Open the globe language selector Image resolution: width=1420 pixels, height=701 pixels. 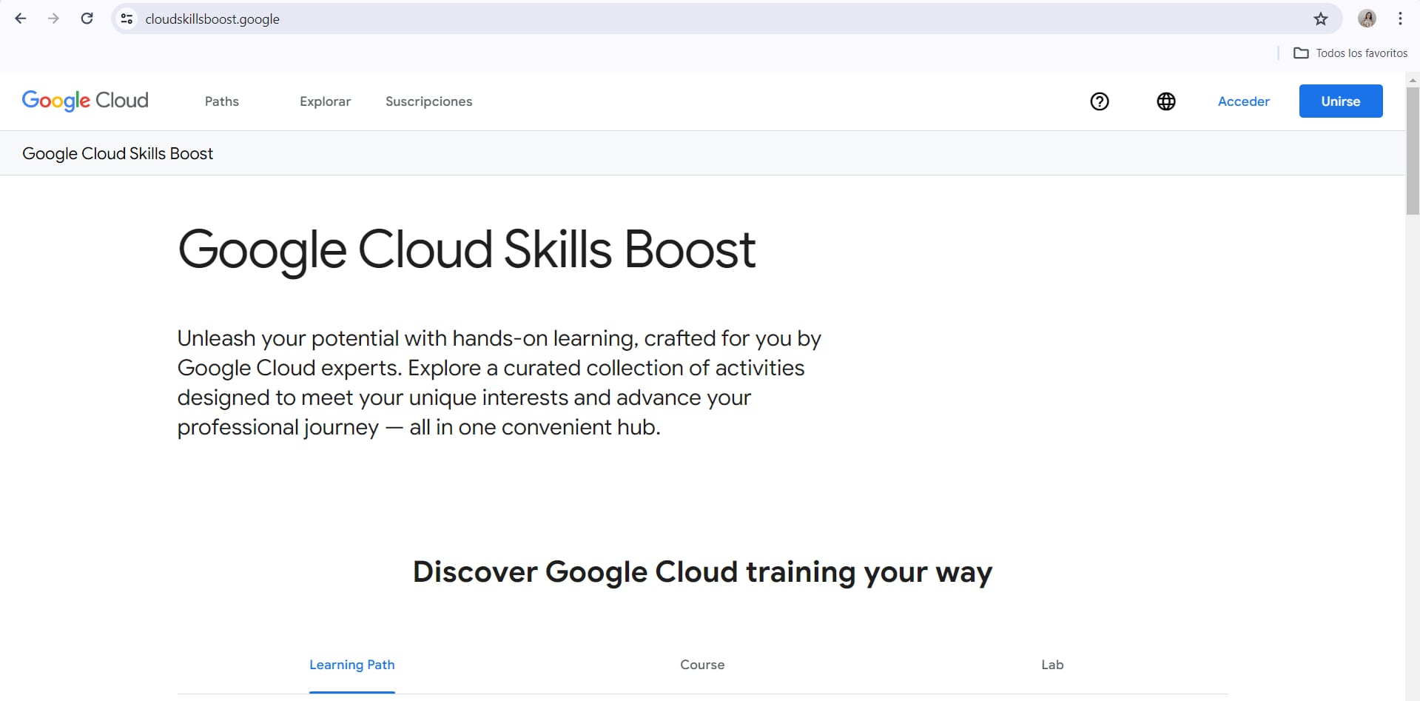point(1166,101)
